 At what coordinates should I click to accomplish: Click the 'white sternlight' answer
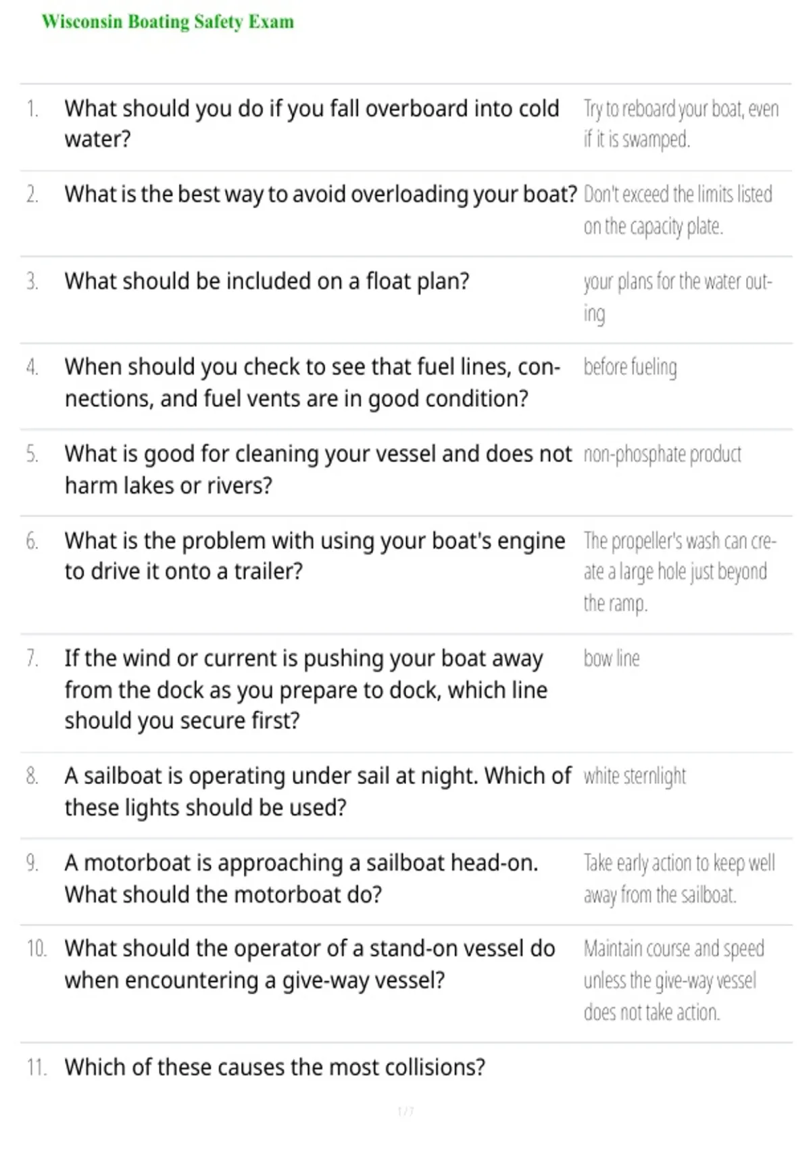coord(635,776)
